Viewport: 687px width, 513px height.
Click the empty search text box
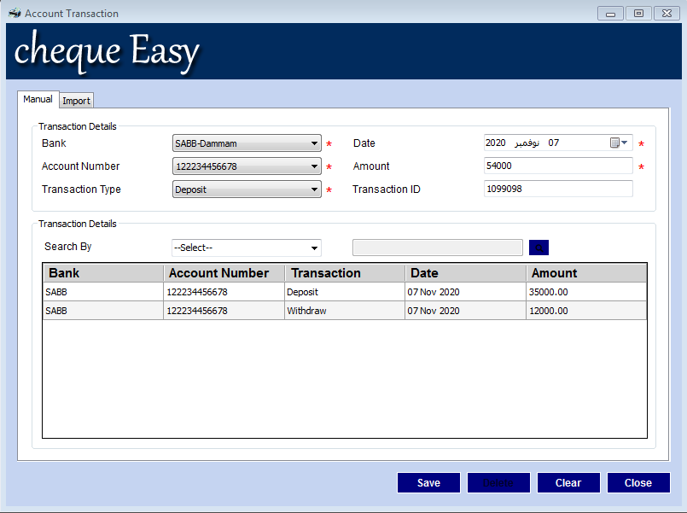pos(437,247)
